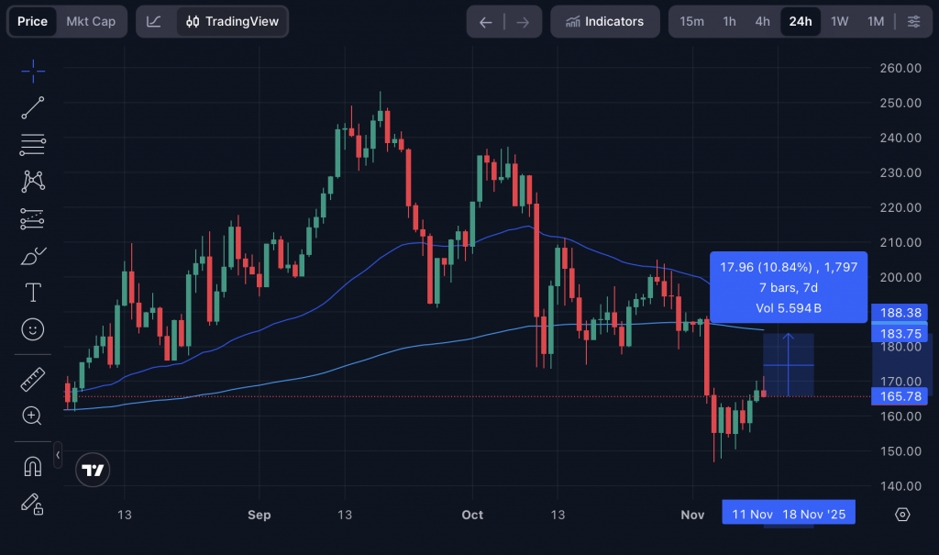Open chart settings sliders menu
Screen dimensions: 939x555
point(913,21)
